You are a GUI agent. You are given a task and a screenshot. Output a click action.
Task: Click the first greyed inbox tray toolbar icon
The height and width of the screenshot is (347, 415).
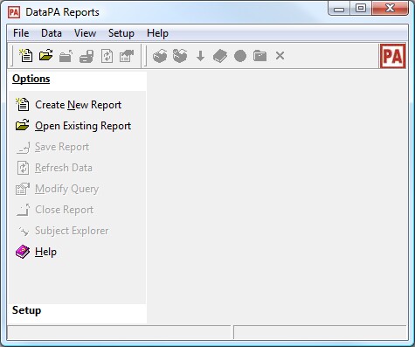tap(160, 56)
